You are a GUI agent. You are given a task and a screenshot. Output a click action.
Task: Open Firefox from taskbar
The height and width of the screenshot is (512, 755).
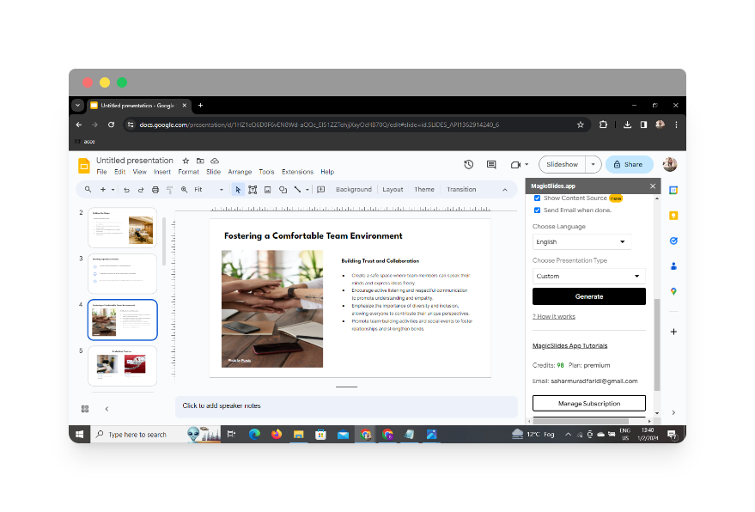[x=277, y=435]
